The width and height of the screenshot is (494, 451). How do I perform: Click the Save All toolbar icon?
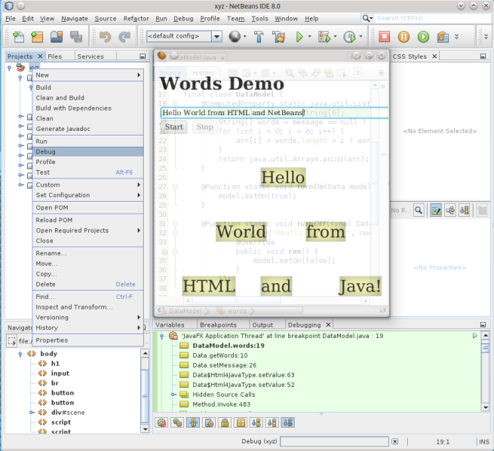76,37
